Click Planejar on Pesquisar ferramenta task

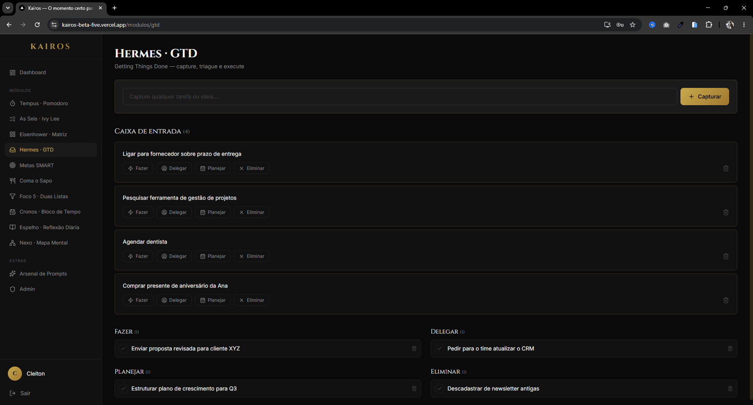click(213, 212)
